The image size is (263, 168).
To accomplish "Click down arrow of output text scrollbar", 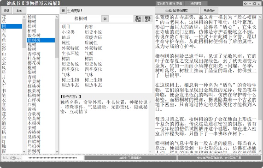I will click(260, 151).
